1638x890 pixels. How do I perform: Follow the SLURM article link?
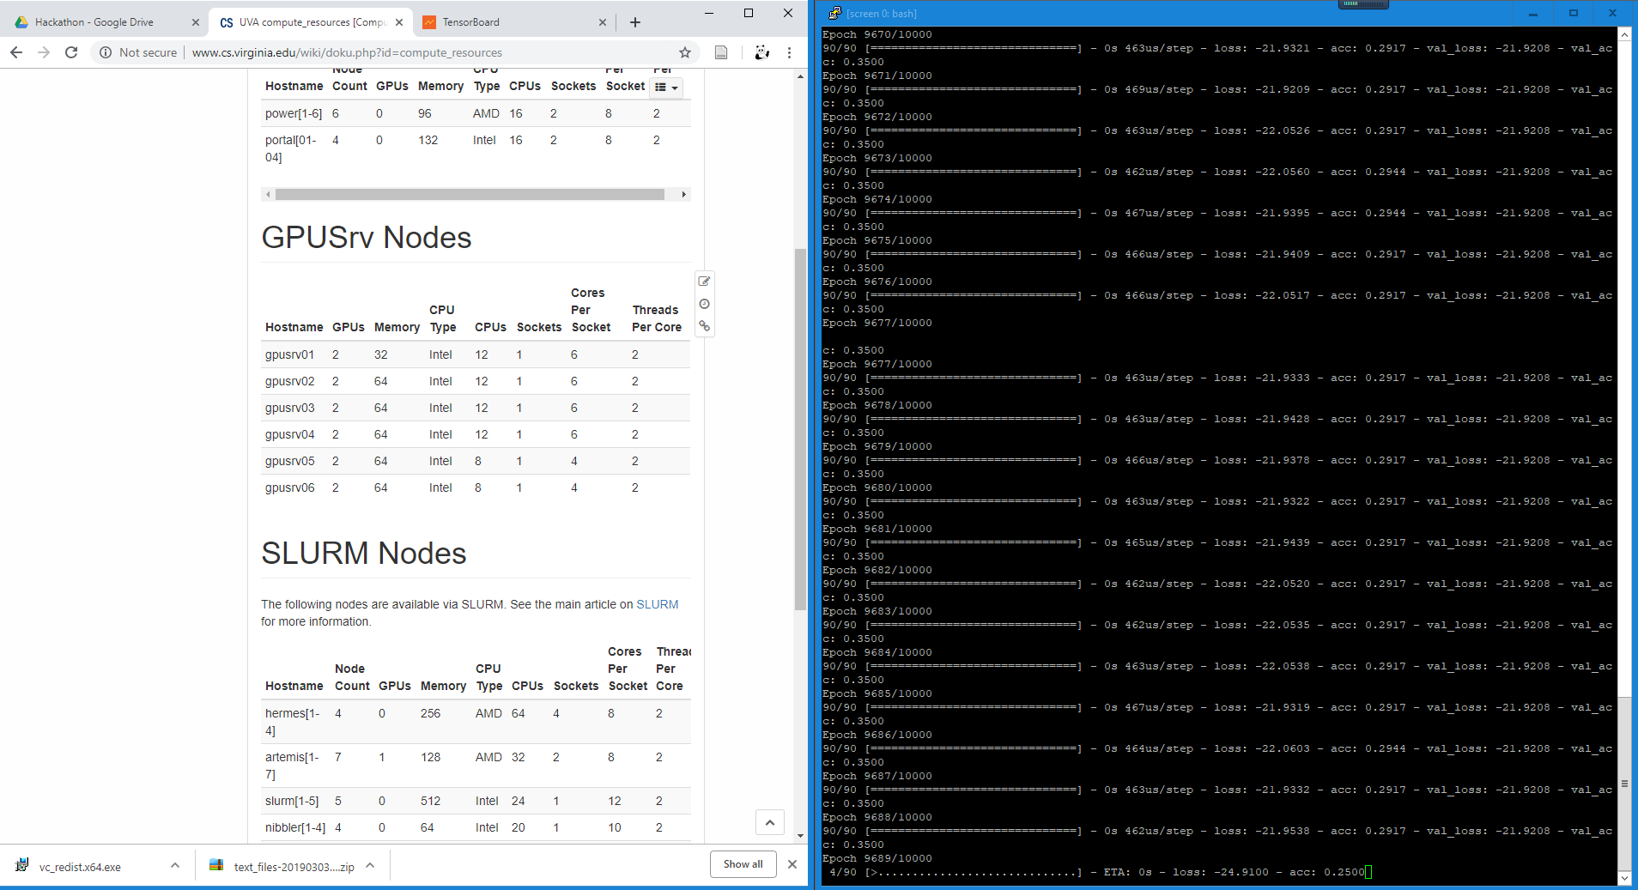(657, 604)
